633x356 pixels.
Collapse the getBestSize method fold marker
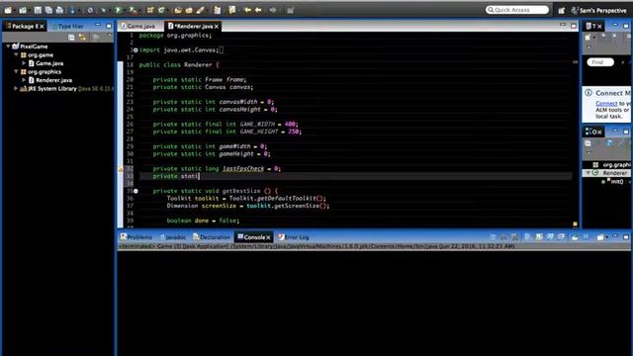(136, 191)
